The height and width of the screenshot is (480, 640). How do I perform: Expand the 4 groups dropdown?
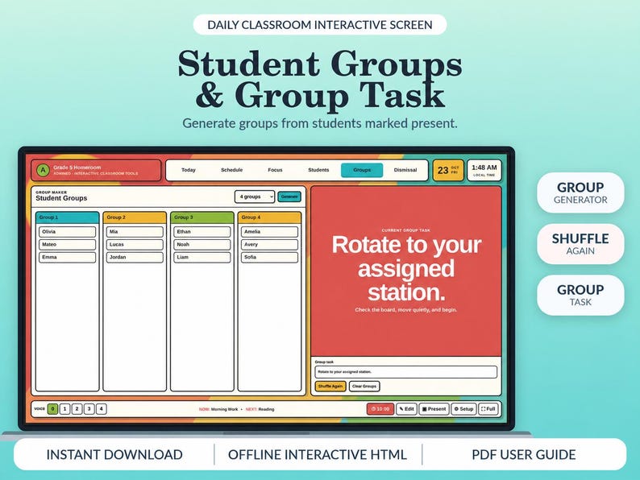point(254,197)
